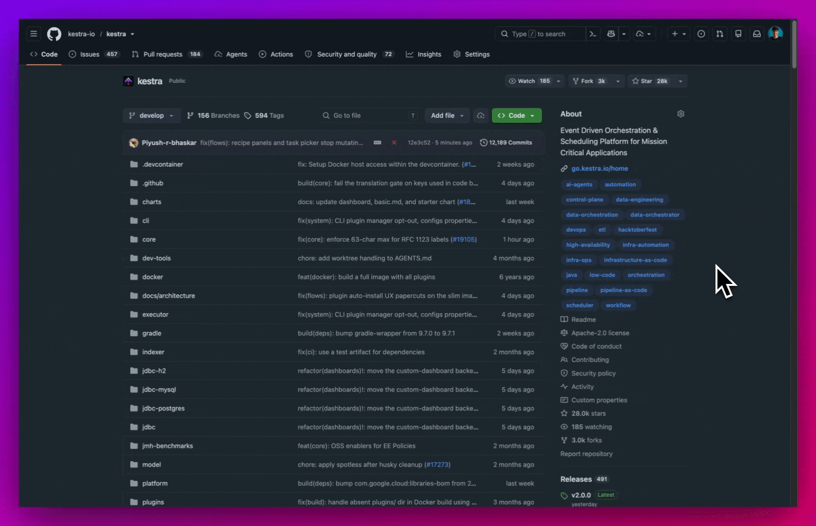Viewport: 816px width, 526px height.
Task: View all 594 Tags
Action: (x=264, y=115)
